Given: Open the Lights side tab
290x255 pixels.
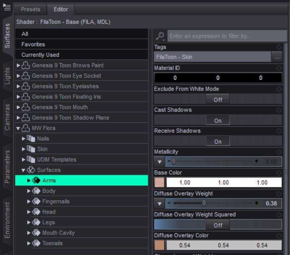Looking at the screenshot, I should 7,76.
